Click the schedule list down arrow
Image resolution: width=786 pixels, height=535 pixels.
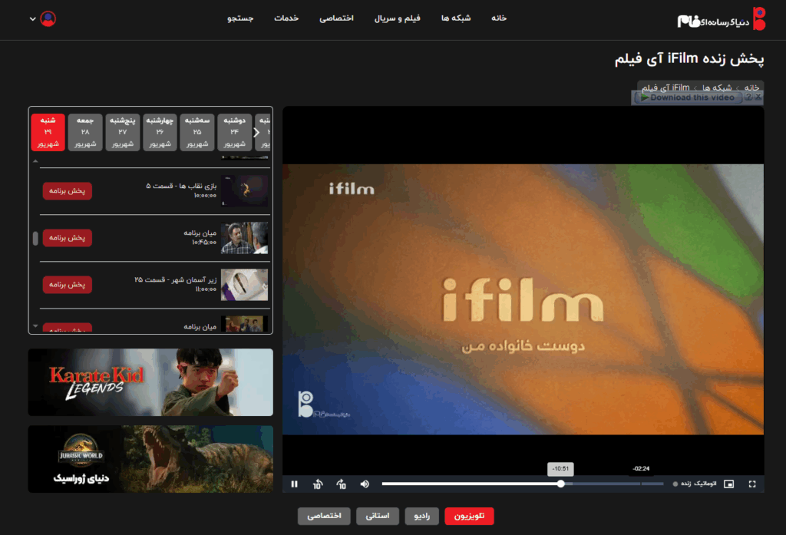pos(35,326)
